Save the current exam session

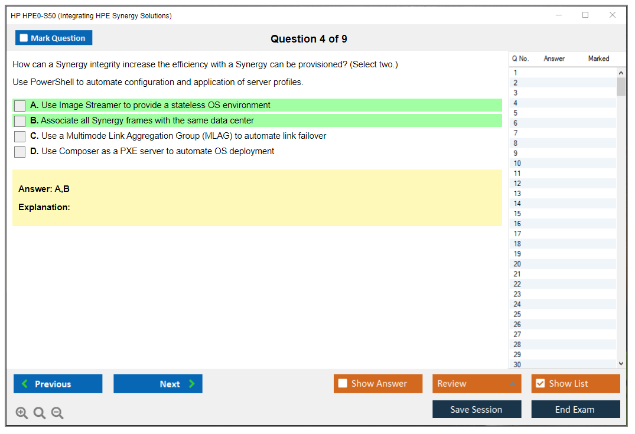pyautogui.click(x=477, y=409)
